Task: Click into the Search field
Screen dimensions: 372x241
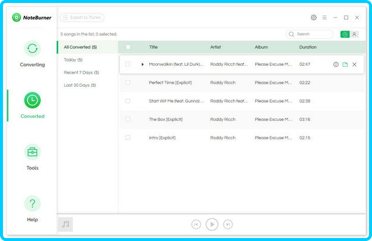Action: tap(309, 34)
